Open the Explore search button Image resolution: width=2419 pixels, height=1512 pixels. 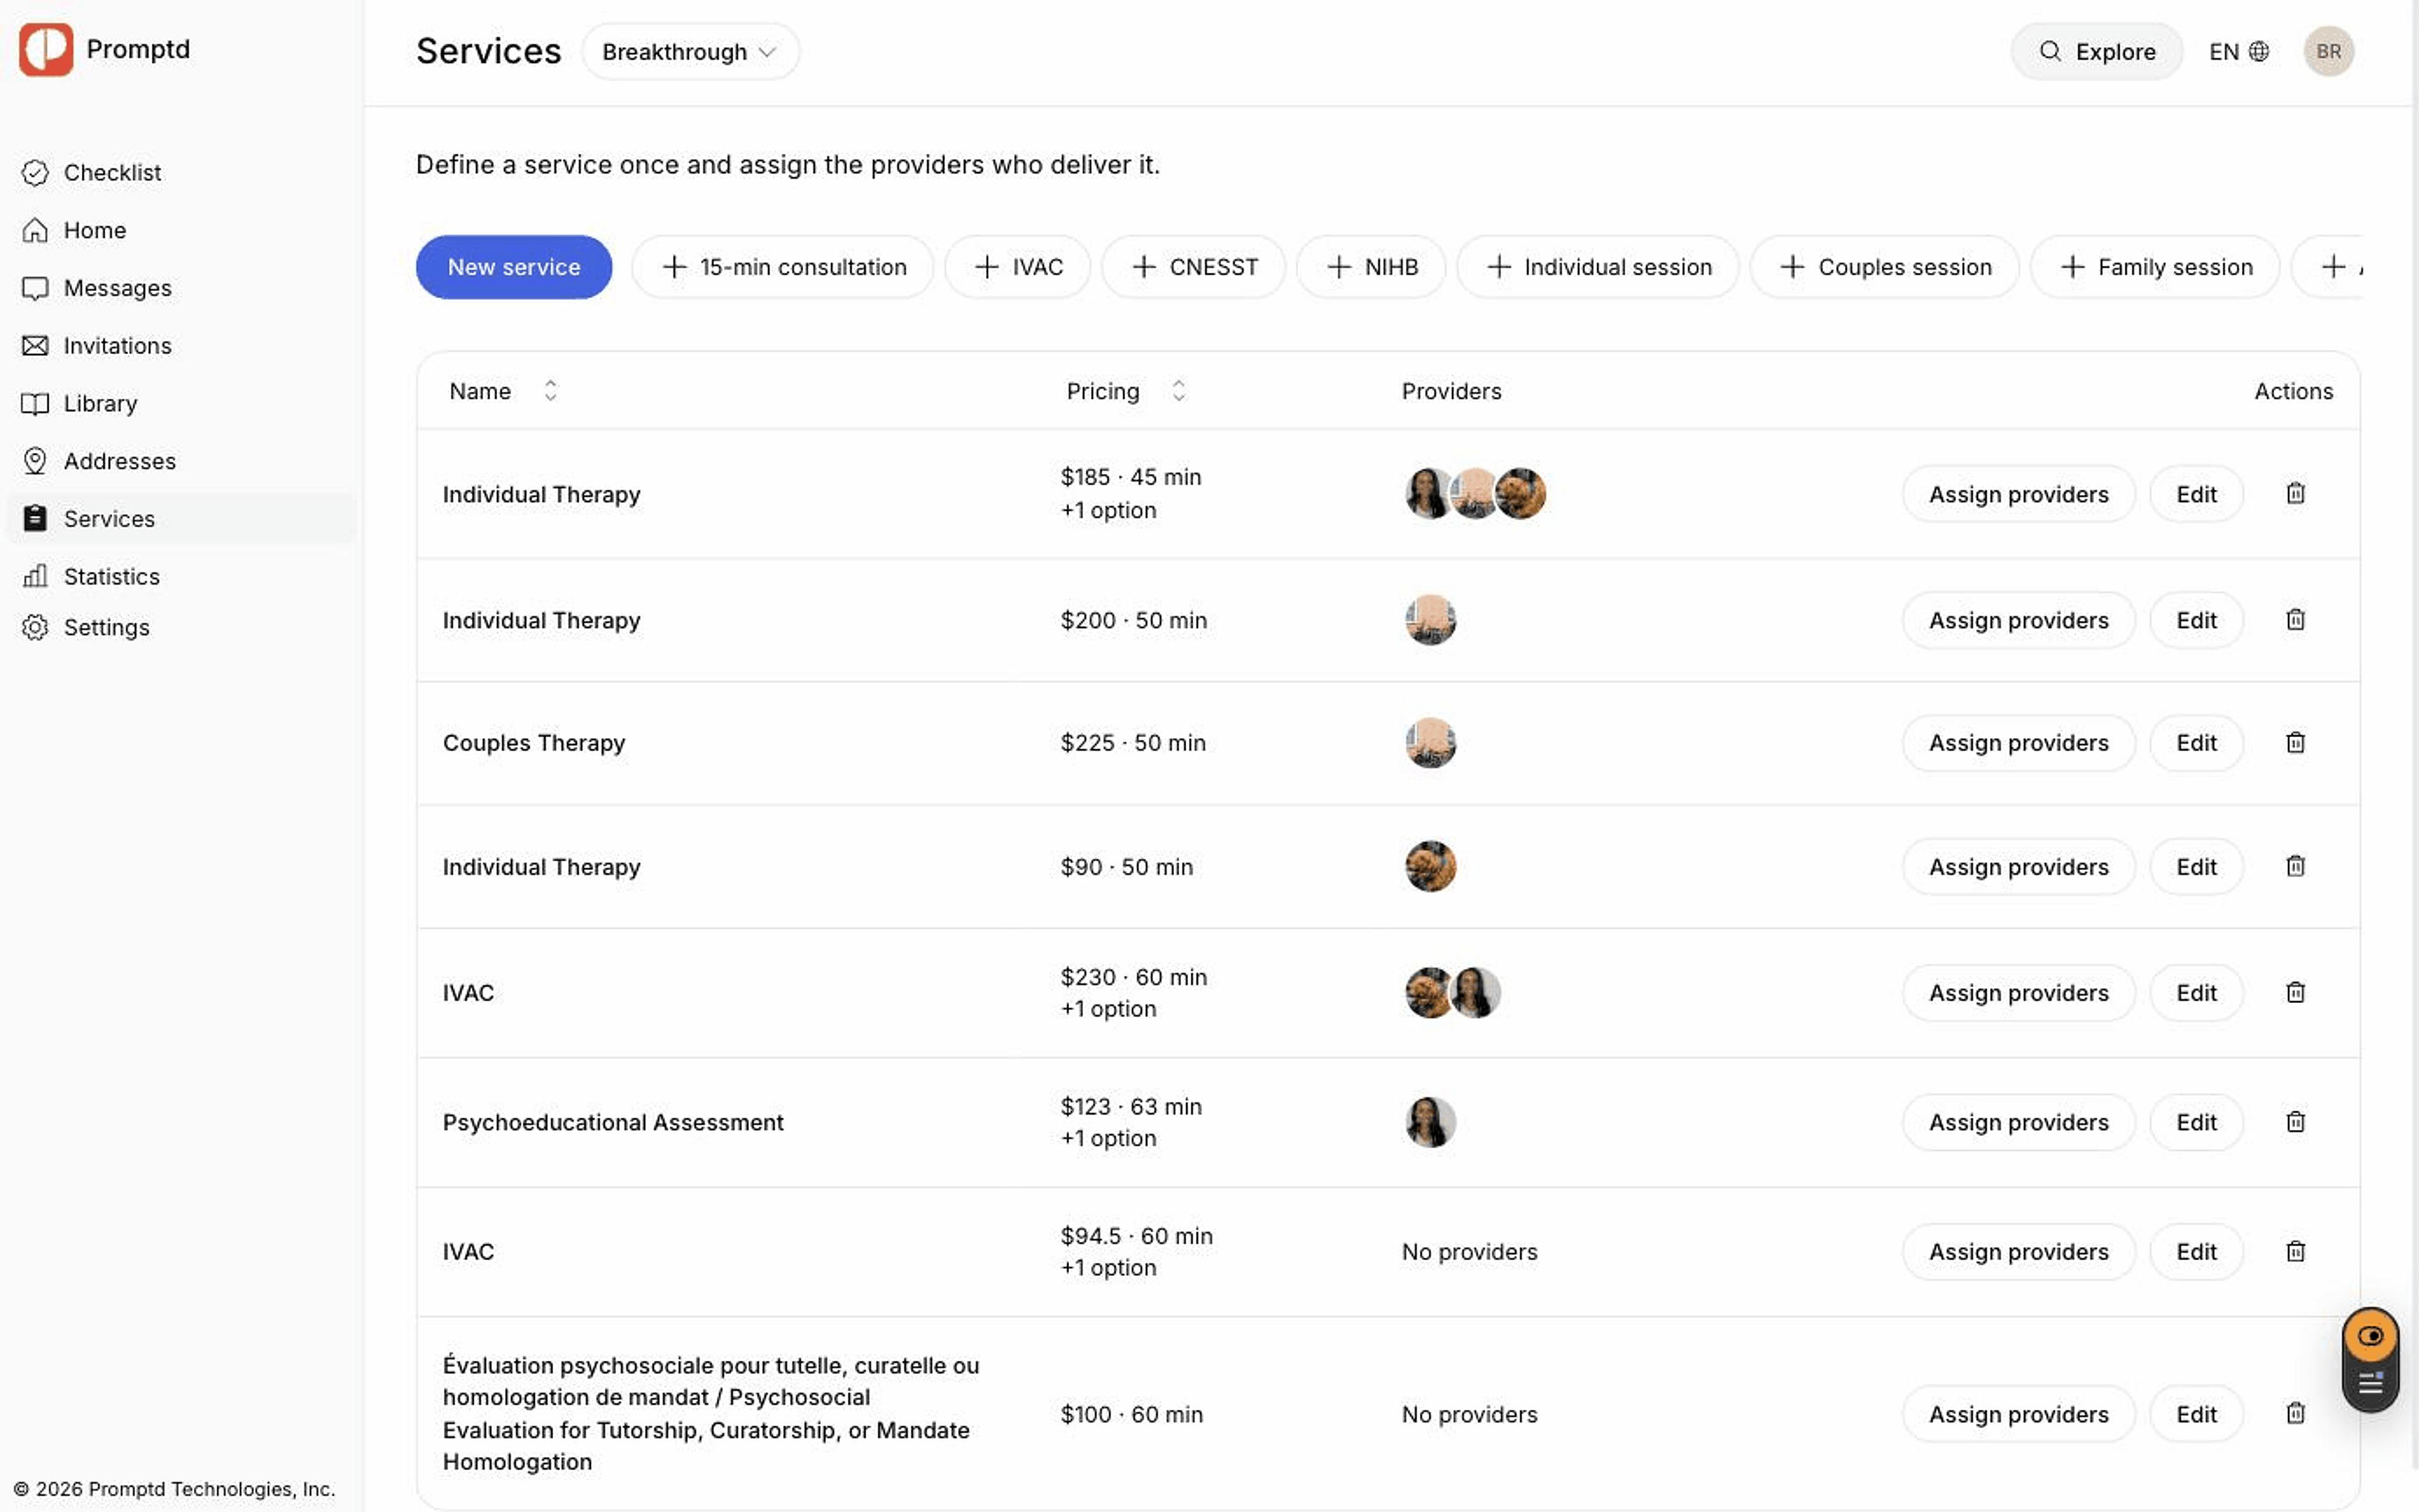(x=2096, y=51)
